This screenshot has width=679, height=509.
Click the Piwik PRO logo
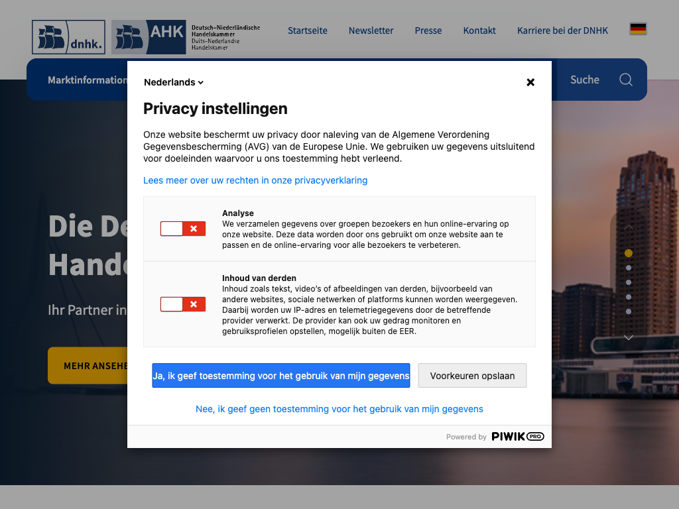pos(517,436)
